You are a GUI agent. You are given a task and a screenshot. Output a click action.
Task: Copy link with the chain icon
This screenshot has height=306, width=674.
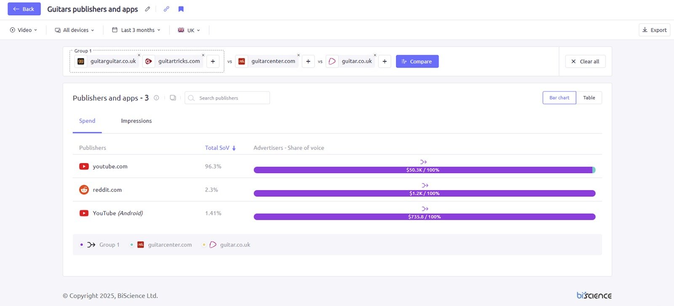(166, 9)
